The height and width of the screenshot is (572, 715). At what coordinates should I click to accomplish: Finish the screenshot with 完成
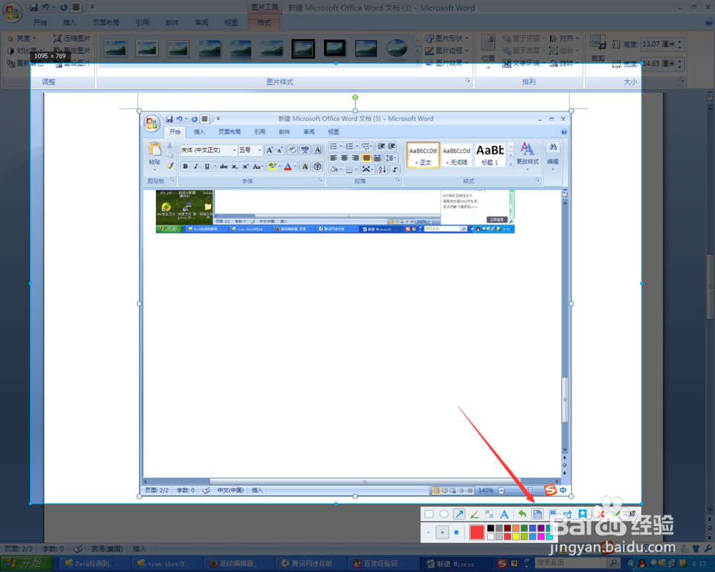tap(625, 514)
